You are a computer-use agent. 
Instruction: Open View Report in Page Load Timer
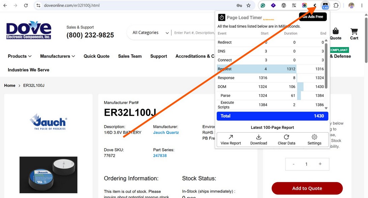point(231,140)
